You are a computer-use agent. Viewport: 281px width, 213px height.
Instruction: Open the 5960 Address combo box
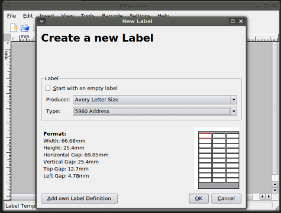point(155,112)
